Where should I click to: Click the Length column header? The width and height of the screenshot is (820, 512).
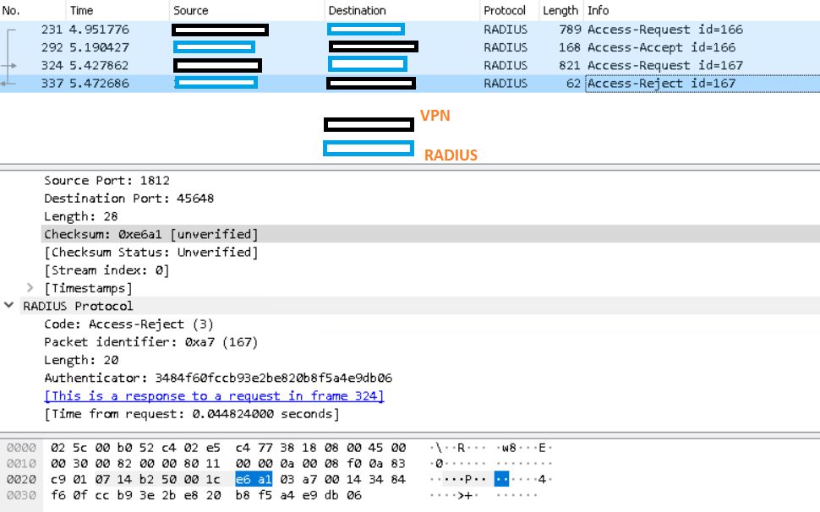point(559,10)
